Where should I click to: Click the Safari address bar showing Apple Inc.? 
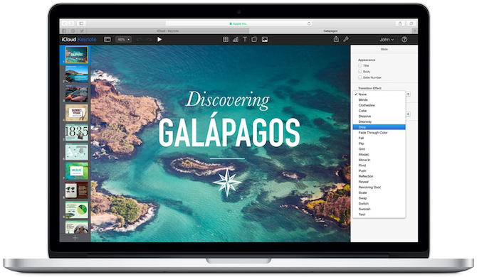[238, 23]
